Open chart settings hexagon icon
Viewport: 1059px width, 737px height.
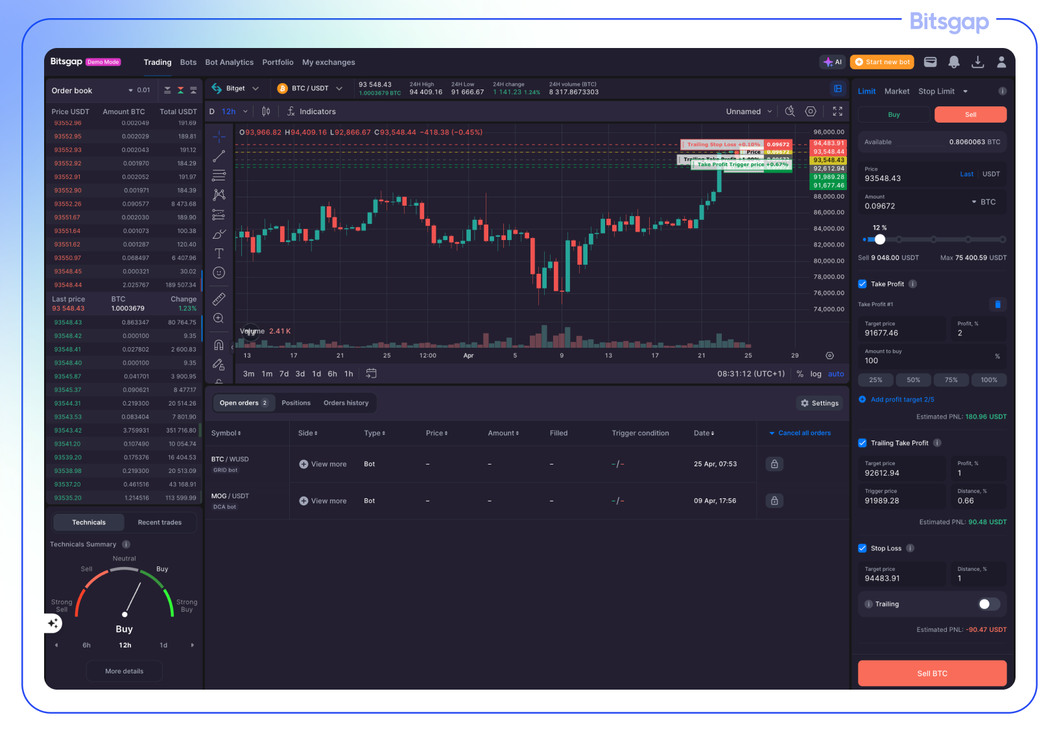click(x=811, y=112)
